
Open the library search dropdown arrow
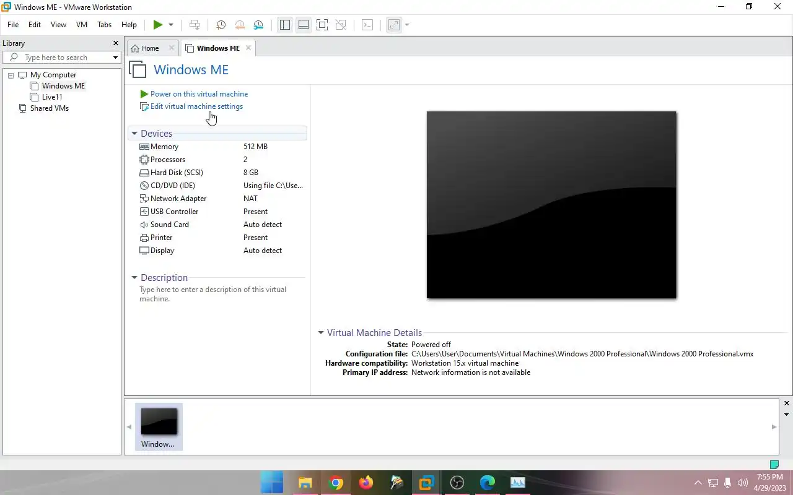pyautogui.click(x=115, y=58)
